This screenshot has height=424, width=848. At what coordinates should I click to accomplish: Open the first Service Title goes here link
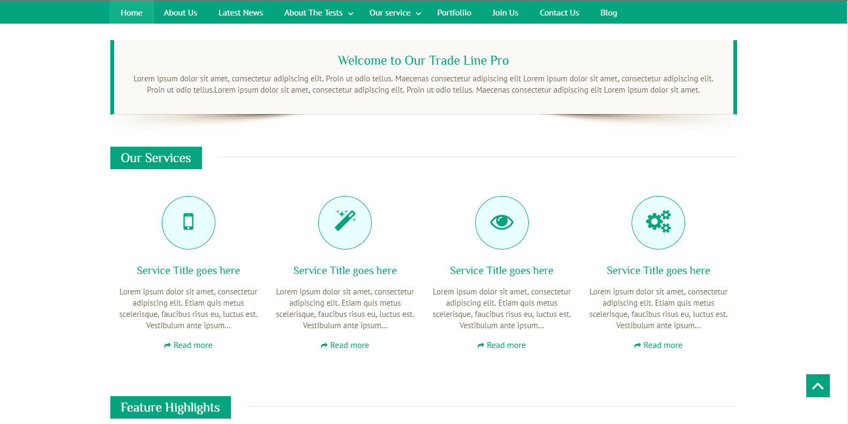[x=188, y=271]
